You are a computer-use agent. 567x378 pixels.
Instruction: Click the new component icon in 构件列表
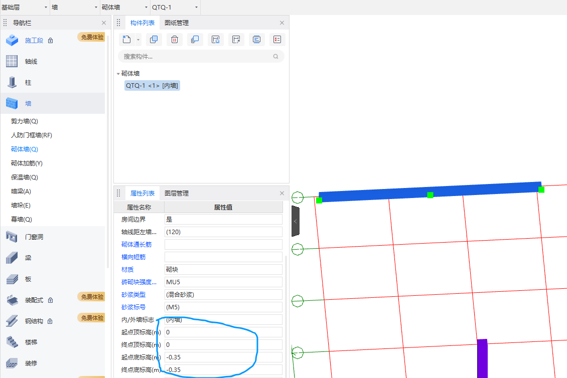point(126,40)
